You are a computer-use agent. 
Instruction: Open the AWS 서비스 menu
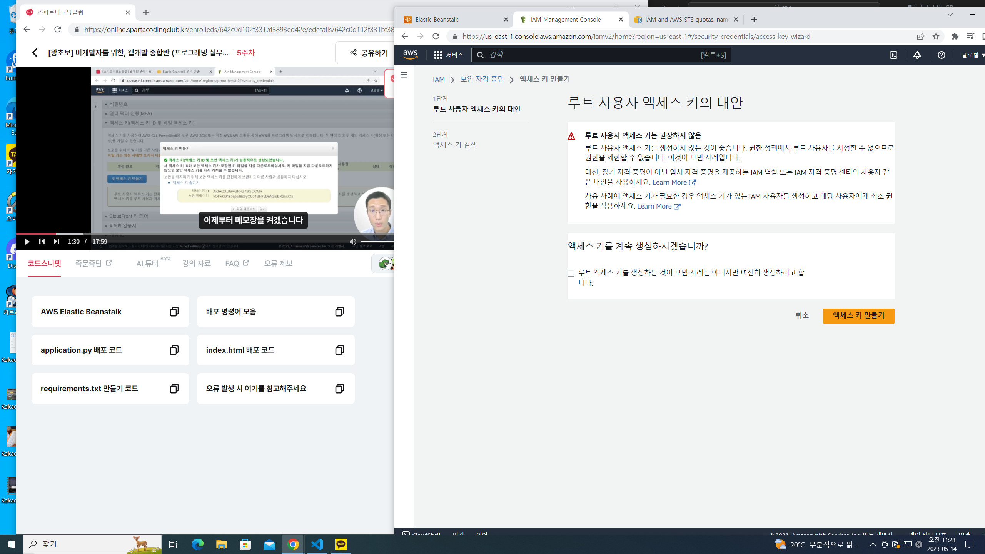[449, 55]
